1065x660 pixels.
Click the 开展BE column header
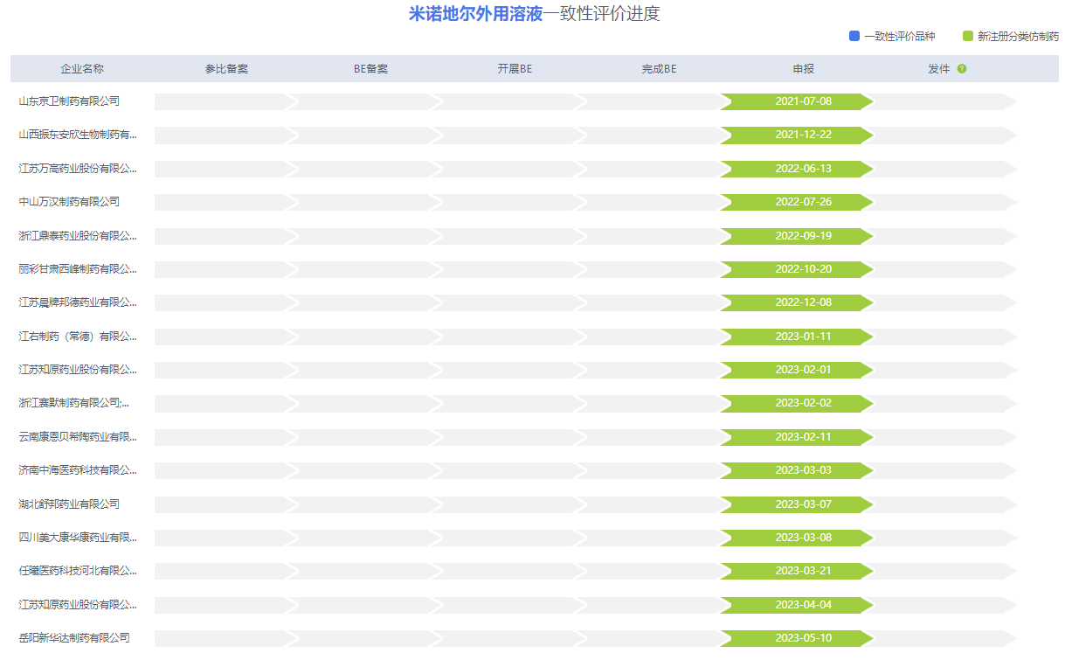515,69
